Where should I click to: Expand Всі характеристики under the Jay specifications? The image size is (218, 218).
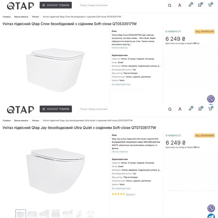121,188
